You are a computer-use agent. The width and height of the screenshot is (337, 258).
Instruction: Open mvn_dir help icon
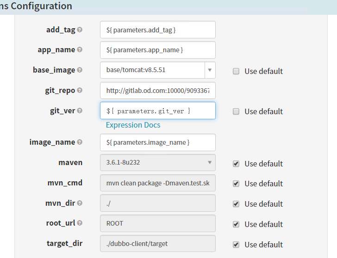(x=80, y=203)
